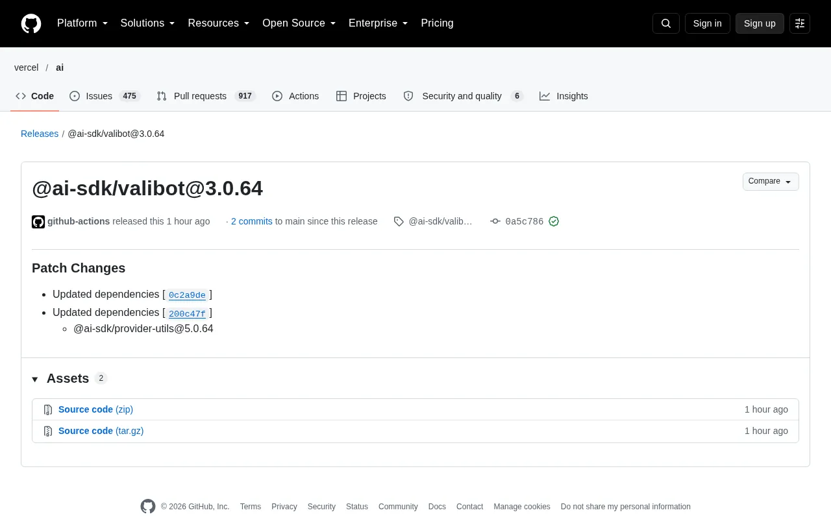
Task: Click the Patch Changes heading
Action: (79, 268)
